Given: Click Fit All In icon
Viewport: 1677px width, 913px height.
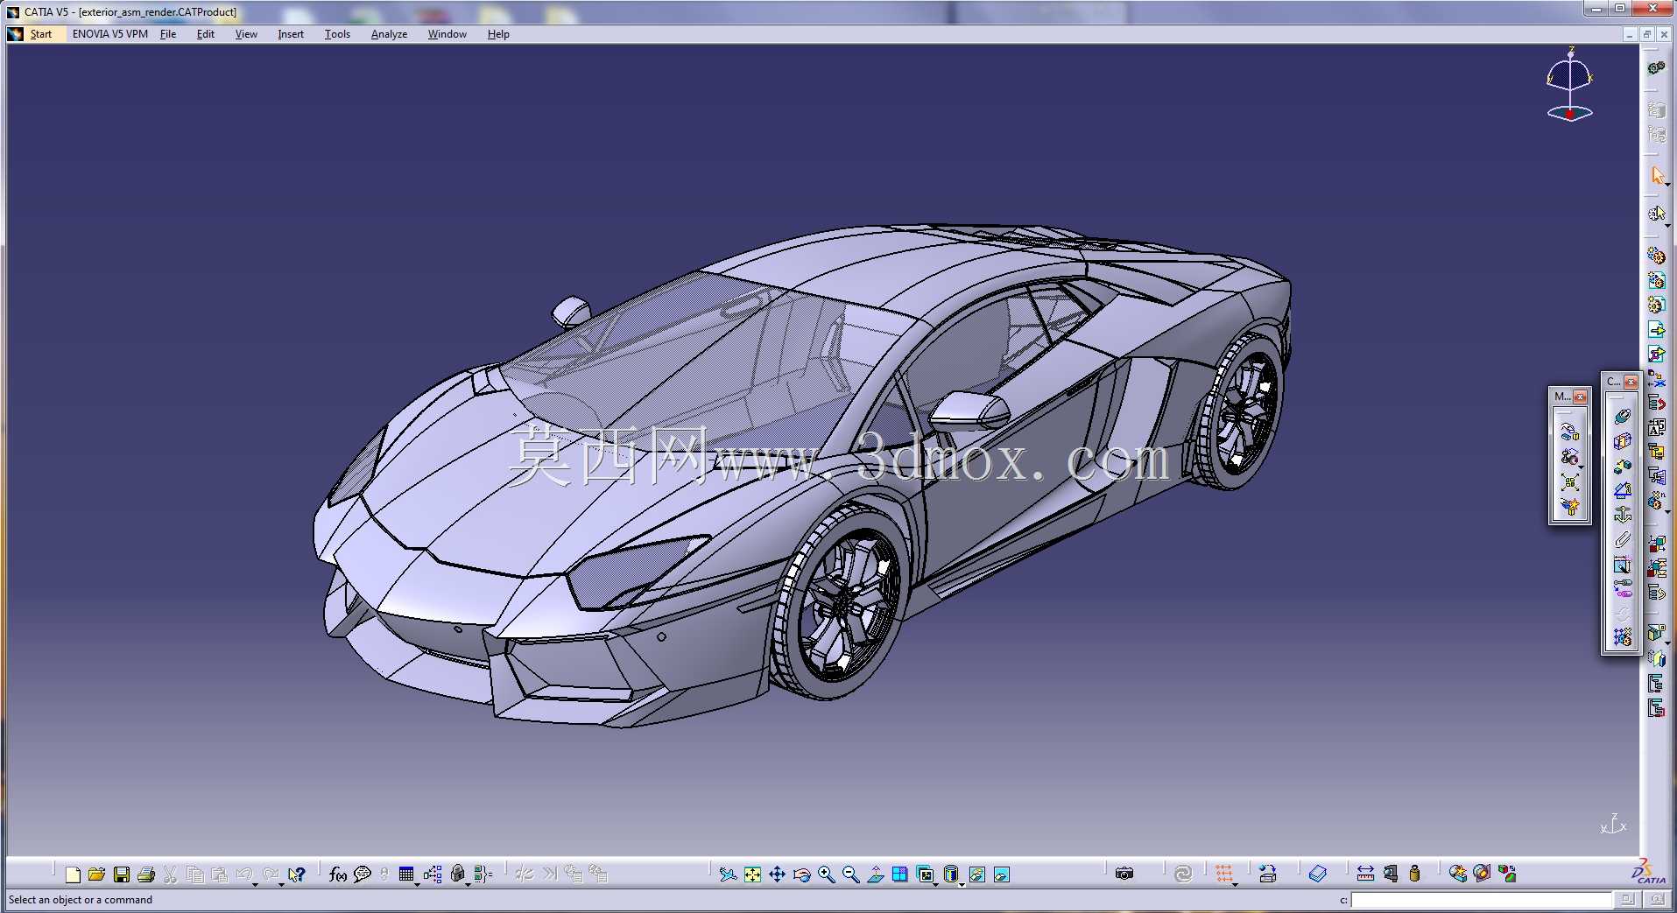Looking at the screenshot, I should [752, 874].
